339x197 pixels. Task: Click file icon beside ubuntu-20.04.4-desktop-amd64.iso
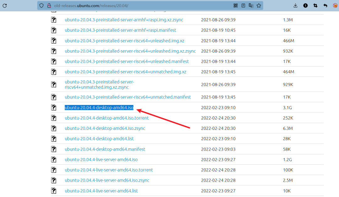[54, 107]
